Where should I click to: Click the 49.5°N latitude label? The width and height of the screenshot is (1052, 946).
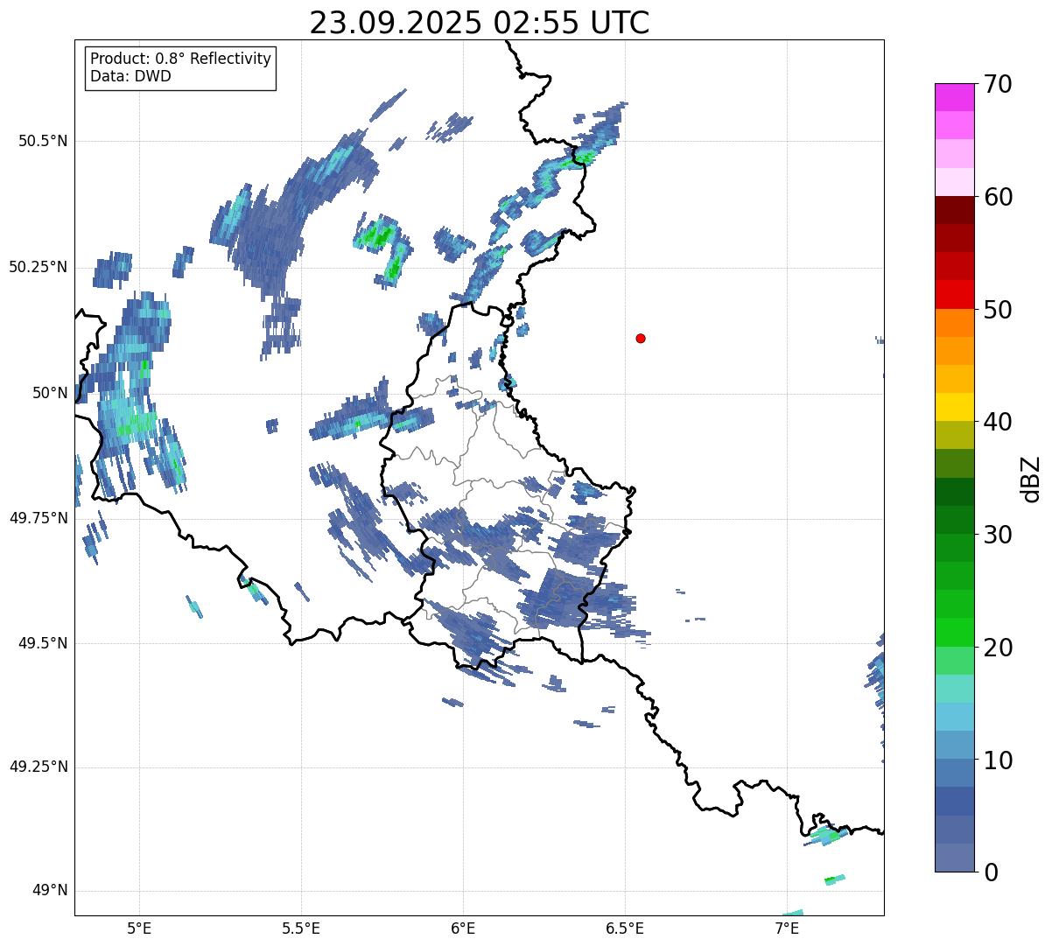pyautogui.click(x=43, y=643)
